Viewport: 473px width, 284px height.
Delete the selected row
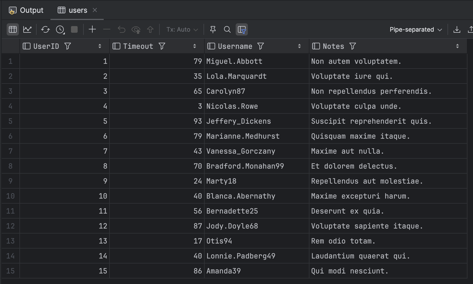[107, 29]
